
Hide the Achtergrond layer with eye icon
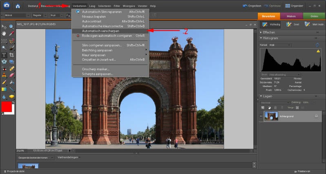click(x=261, y=116)
